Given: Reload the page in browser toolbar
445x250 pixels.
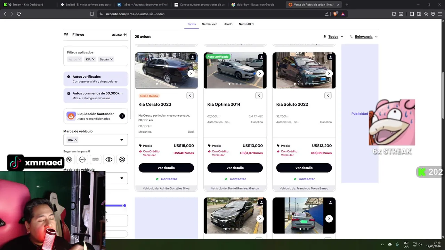Looking at the screenshot, I should coord(19,14).
